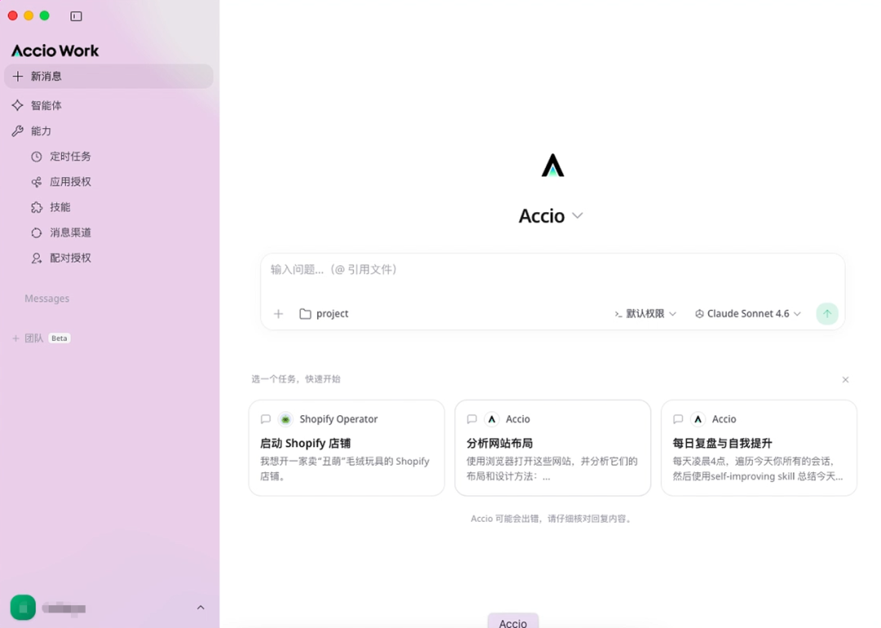
Task: Collapse the user account panel at bottom left
Action: click(201, 607)
